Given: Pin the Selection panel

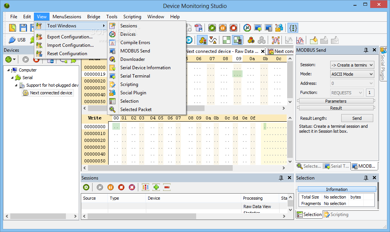Looking at the screenshot, I should pyautogui.click(x=366, y=178).
